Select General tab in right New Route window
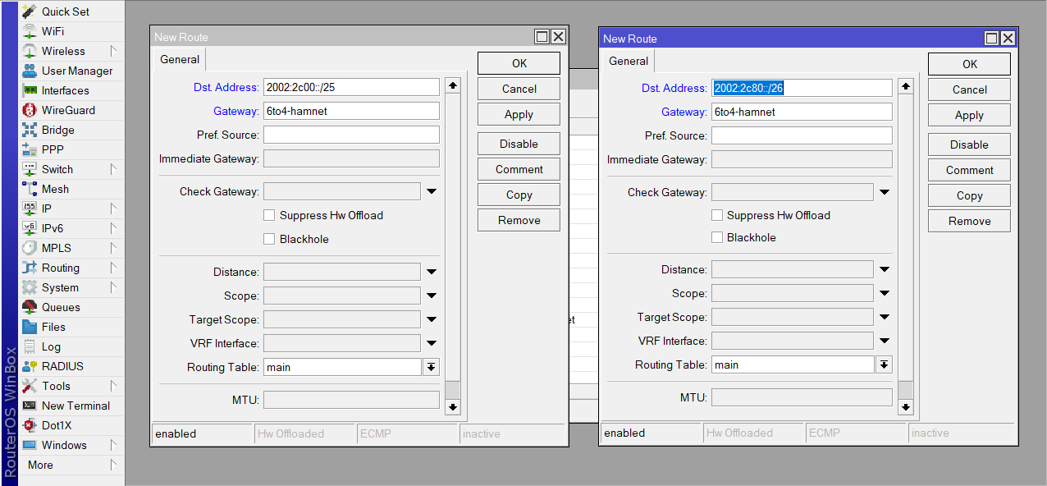Screen dimensions: 1047x486 (x=629, y=61)
